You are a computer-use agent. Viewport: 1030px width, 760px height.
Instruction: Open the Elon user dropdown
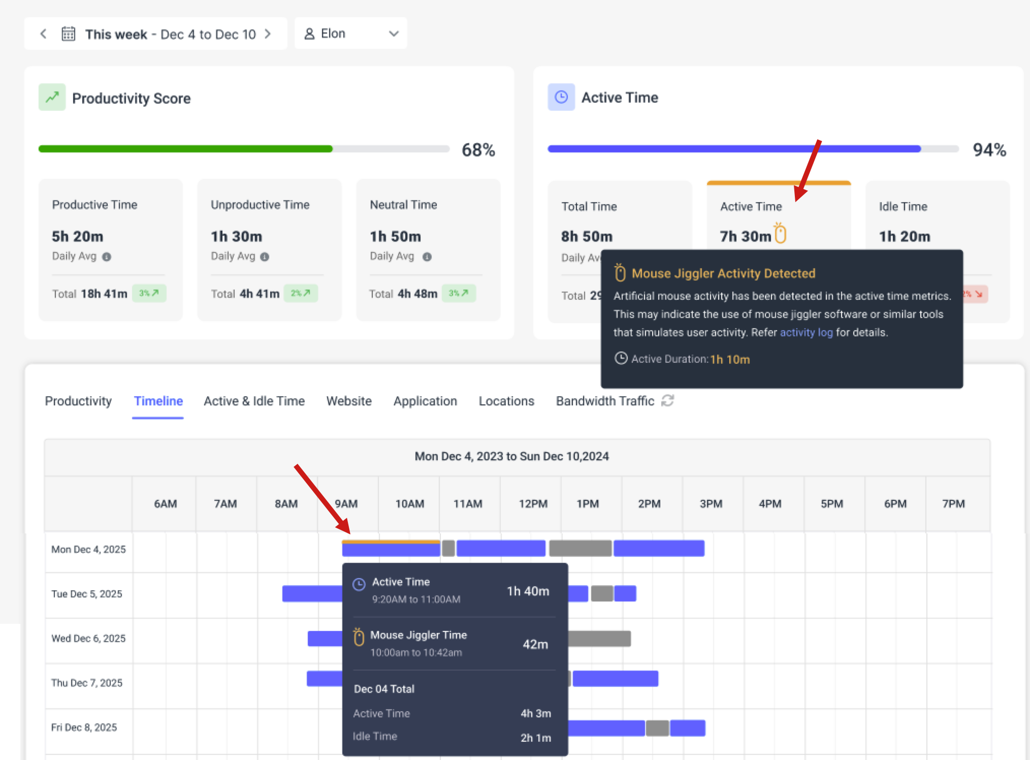pos(350,34)
